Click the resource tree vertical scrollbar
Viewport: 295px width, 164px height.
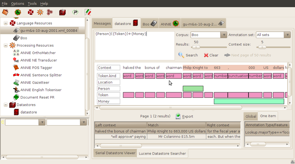point(87,74)
